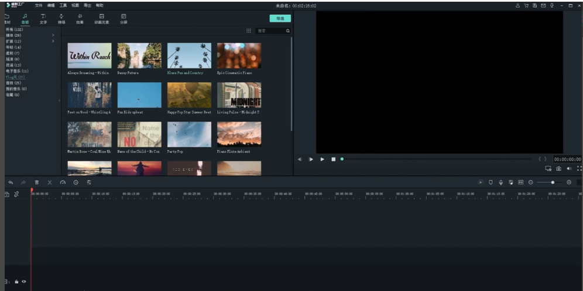Open the 文件 menu

click(38, 5)
